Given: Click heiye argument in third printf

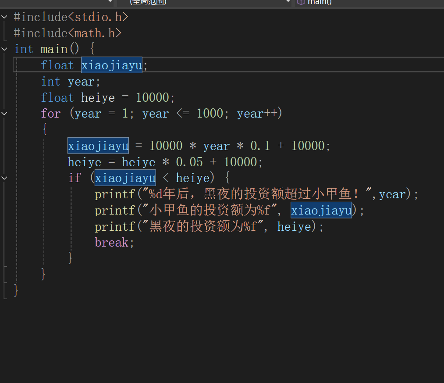Looking at the screenshot, I should point(294,227).
